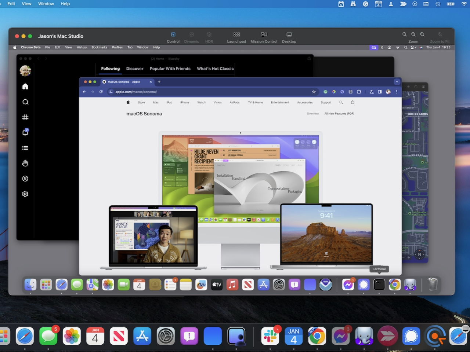Viewport: 470px width, 352px height.
Task: Open Slack from the local Dock
Action: pos(270,336)
